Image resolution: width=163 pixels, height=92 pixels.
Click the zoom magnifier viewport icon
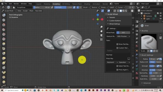[101, 27]
